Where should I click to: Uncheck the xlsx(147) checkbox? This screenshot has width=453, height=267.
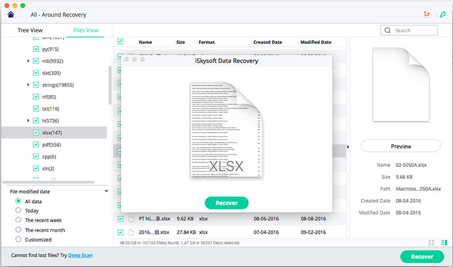coord(36,133)
